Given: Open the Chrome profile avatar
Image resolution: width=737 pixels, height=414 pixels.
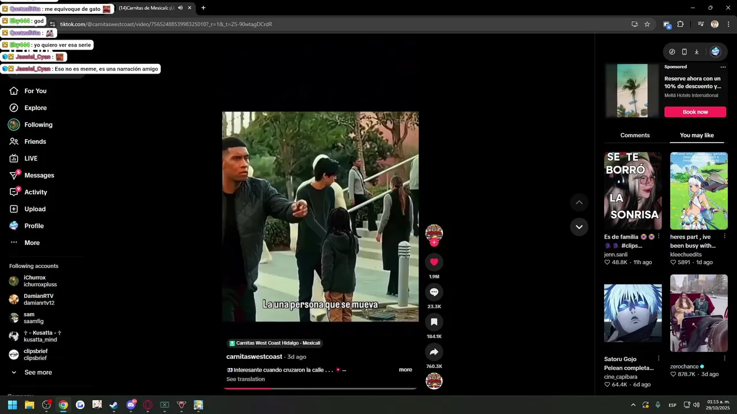Looking at the screenshot, I should [715, 24].
